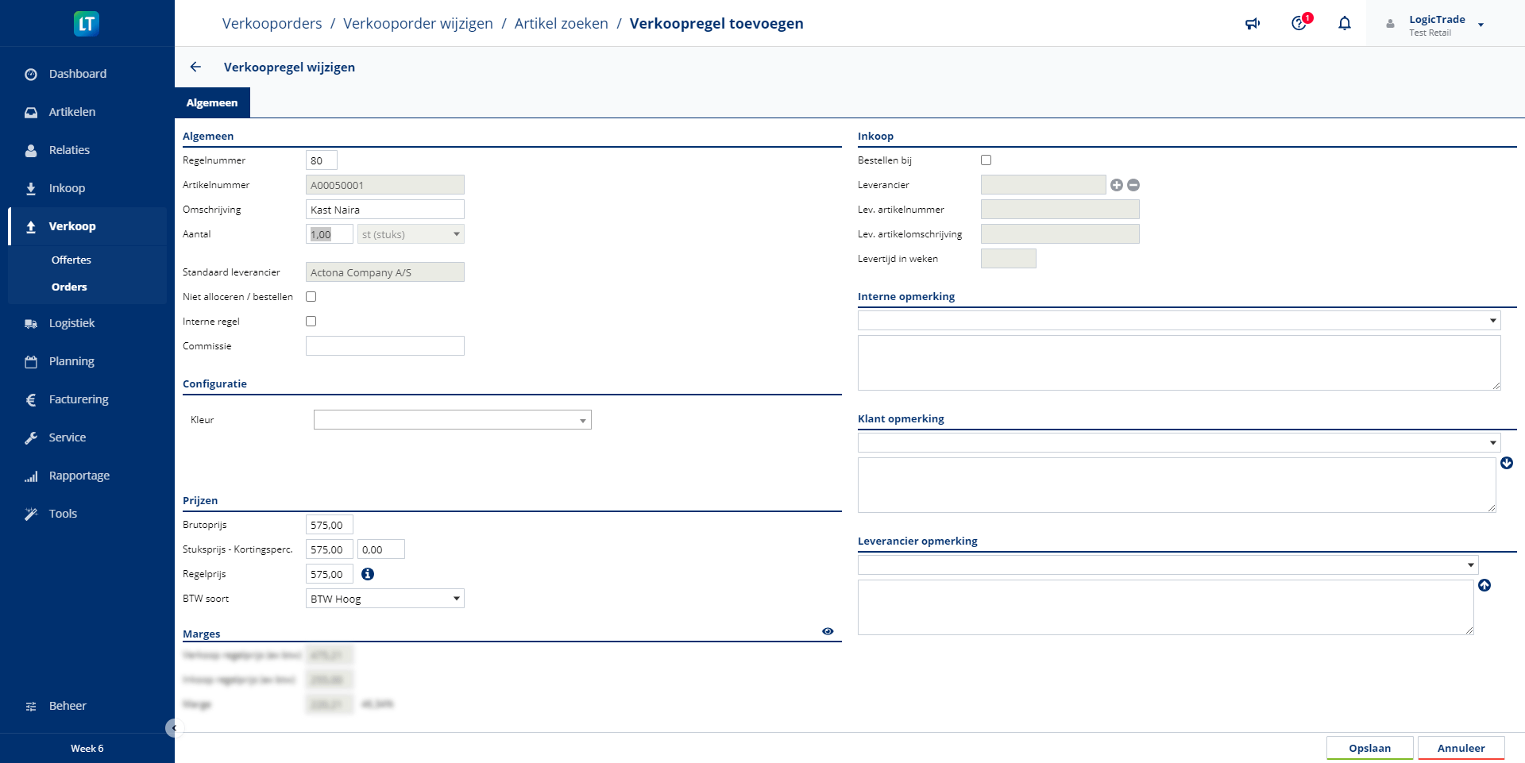Viewport: 1525px width, 763px height.
Task: Click the up-arrow icon beside Leverancier opmerking
Action: (x=1484, y=585)
